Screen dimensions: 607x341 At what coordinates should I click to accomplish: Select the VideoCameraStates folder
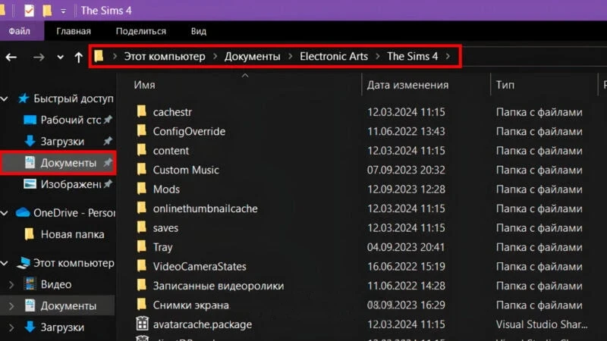200,267
